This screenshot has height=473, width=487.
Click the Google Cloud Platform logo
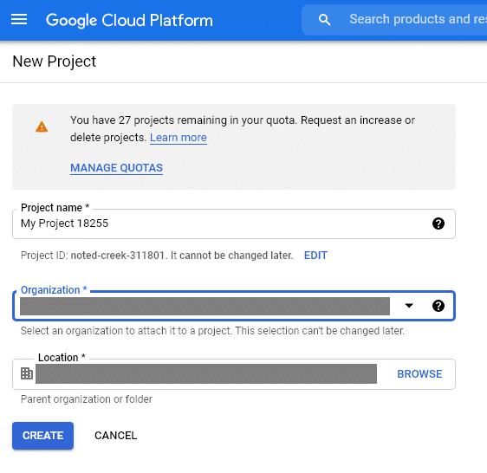(129, 20)
